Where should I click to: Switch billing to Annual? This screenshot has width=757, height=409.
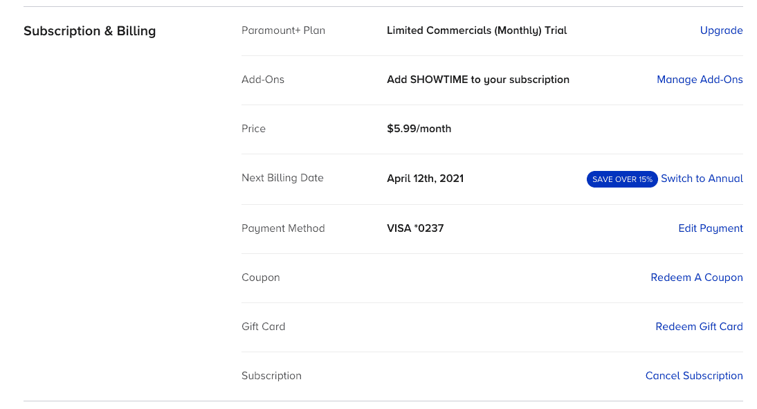702,179
